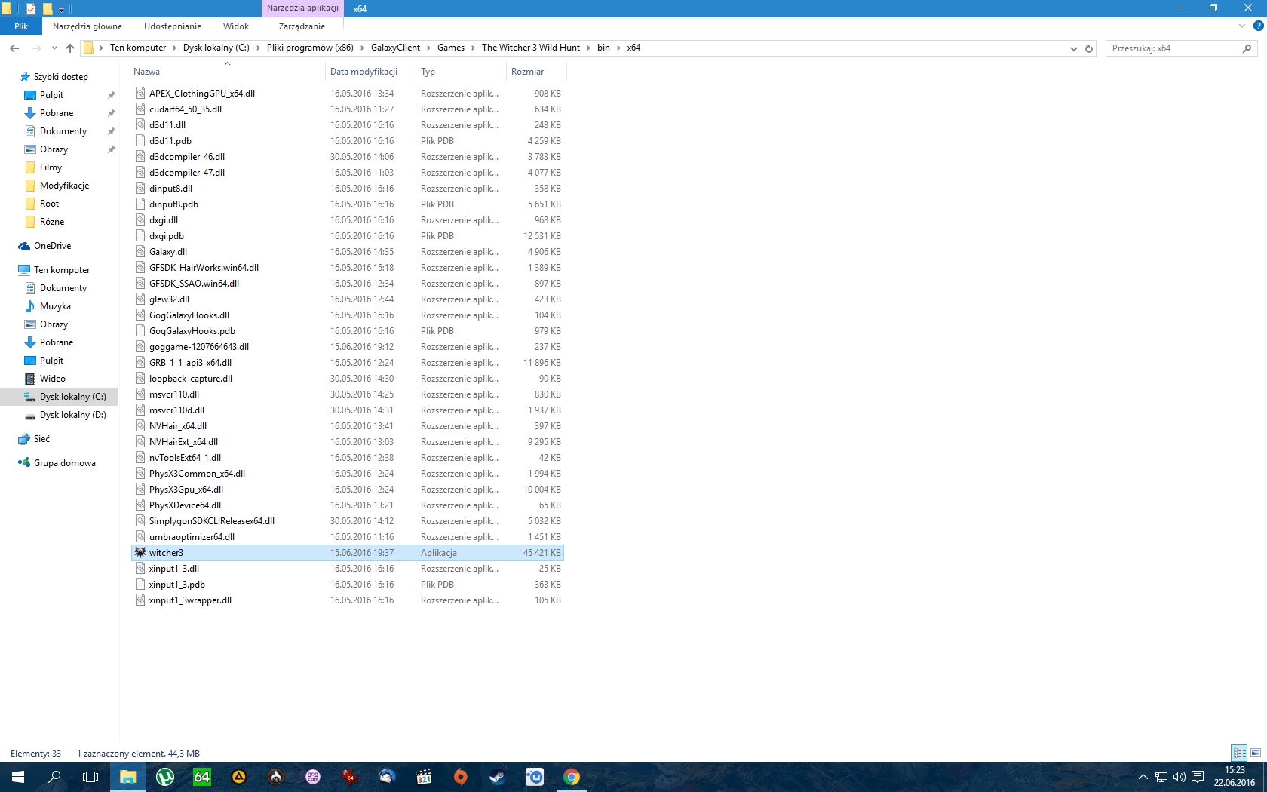1267x792 pixels.
Task: Open GOG Galaxy from the taskbar
Action: [313, 777]
